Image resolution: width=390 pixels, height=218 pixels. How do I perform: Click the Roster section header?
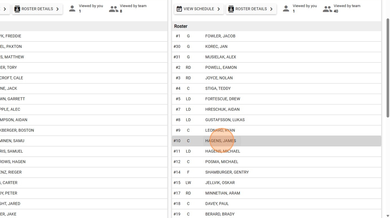181,26
